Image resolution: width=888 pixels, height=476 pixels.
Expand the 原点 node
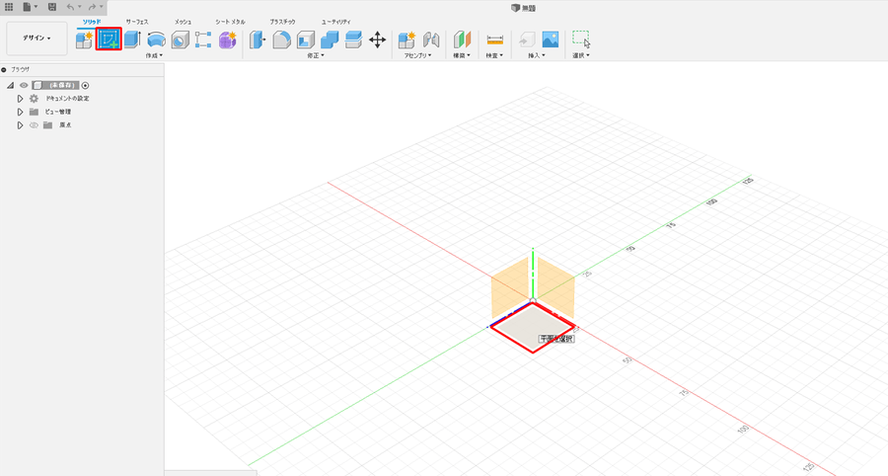[x=20, y=125]
